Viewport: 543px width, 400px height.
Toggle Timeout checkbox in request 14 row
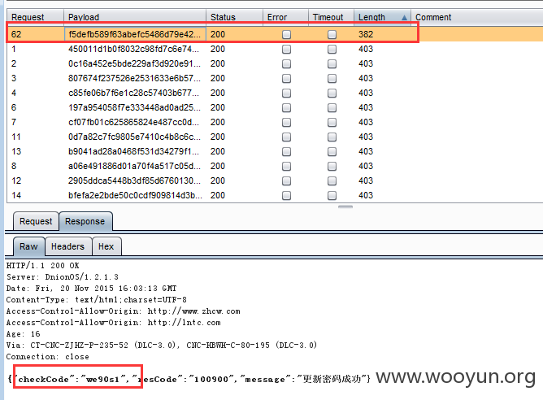[x=332, y=195]
